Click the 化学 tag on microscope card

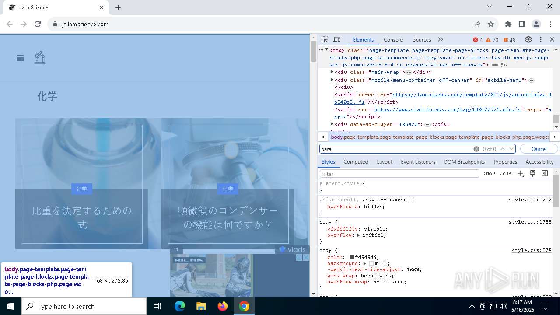point(228,189)
